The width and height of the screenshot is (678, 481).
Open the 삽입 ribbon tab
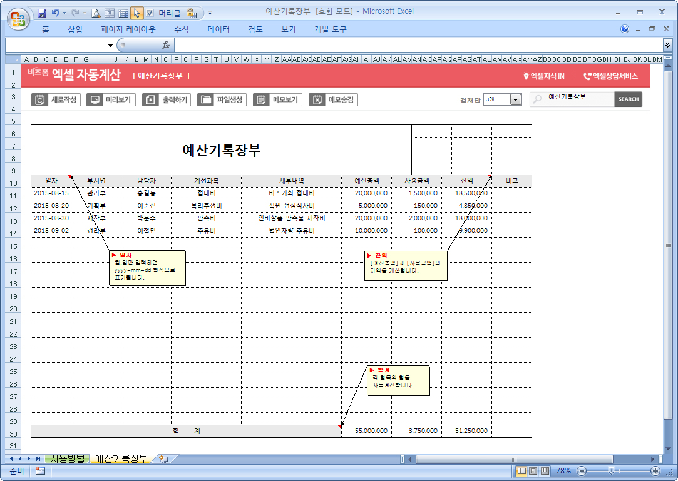[x=74, y=29]
